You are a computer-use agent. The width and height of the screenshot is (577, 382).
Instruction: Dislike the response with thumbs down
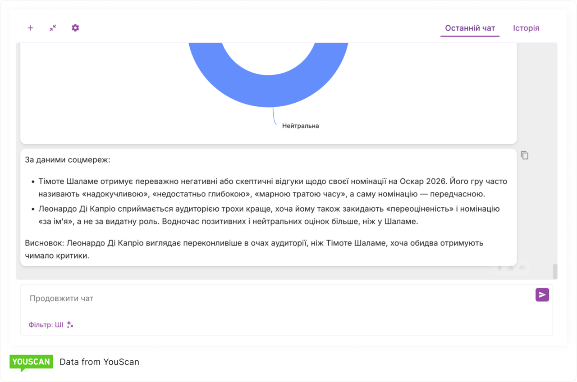click(522, 268)
